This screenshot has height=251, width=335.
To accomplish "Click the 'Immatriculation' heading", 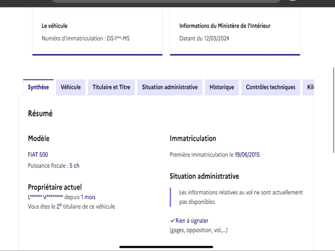I will click(x=193, y=138).
